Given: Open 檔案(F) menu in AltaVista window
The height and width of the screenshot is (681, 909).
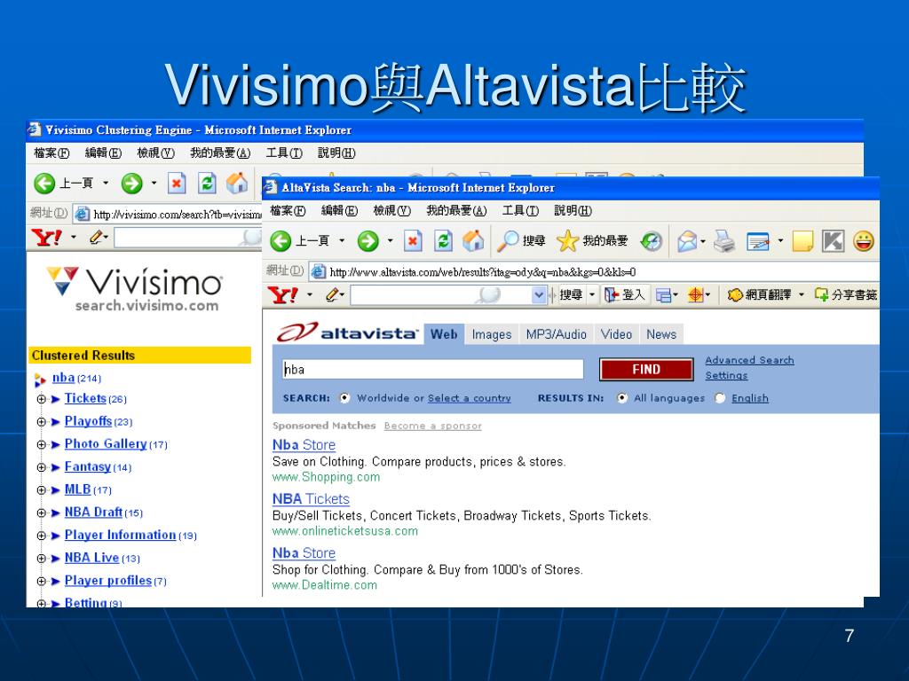Looking at the screenshot, I should (x=289, y=211).
